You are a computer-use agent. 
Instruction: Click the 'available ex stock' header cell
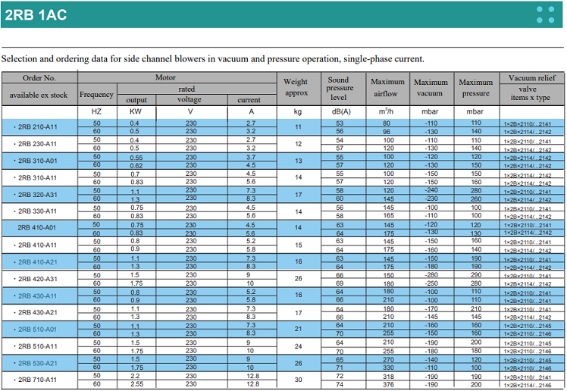pyautogui.click(x=39, y=95)
